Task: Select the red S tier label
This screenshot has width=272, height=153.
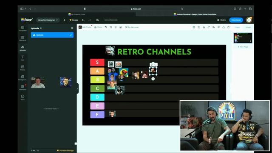Action: tap(97, 62)
